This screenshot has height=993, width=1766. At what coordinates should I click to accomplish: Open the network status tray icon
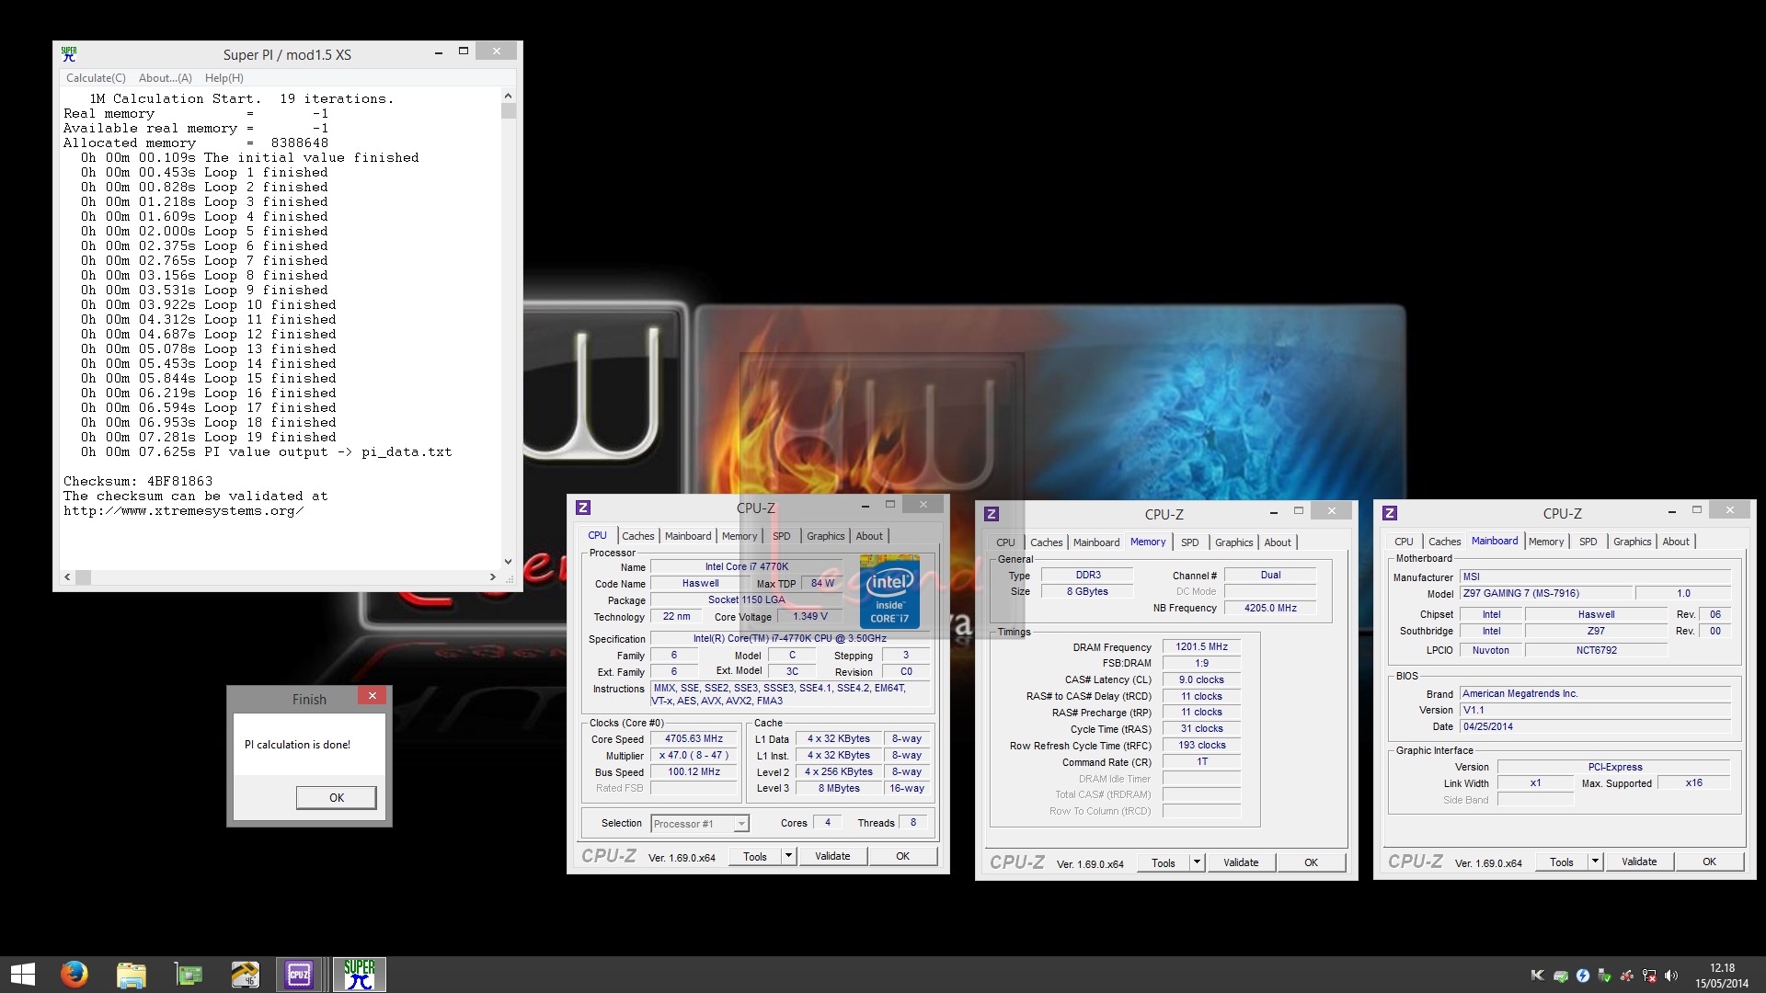(x=1649, y=976)
